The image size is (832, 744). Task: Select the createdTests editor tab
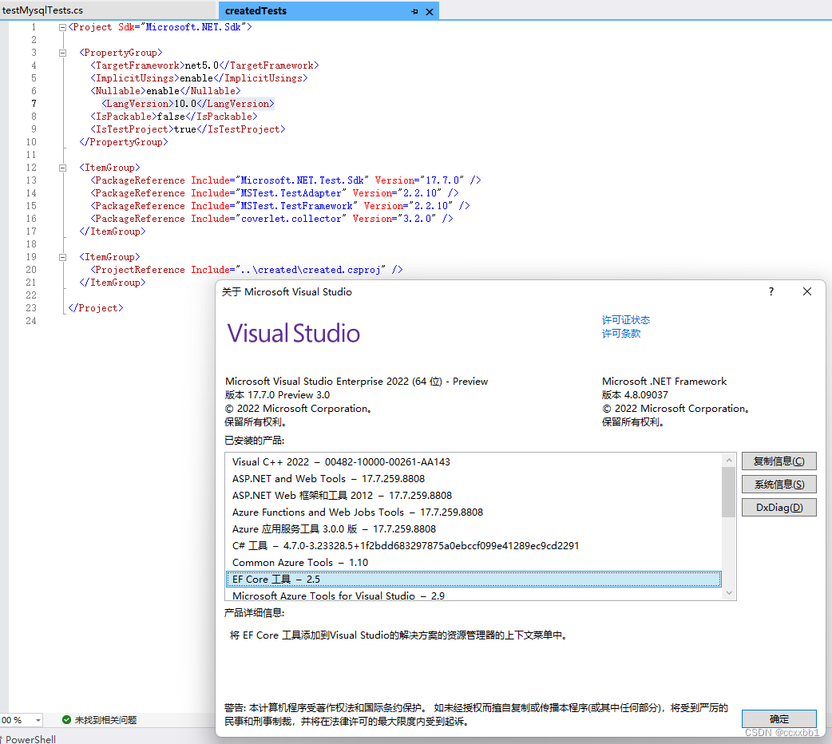point(256,10)
